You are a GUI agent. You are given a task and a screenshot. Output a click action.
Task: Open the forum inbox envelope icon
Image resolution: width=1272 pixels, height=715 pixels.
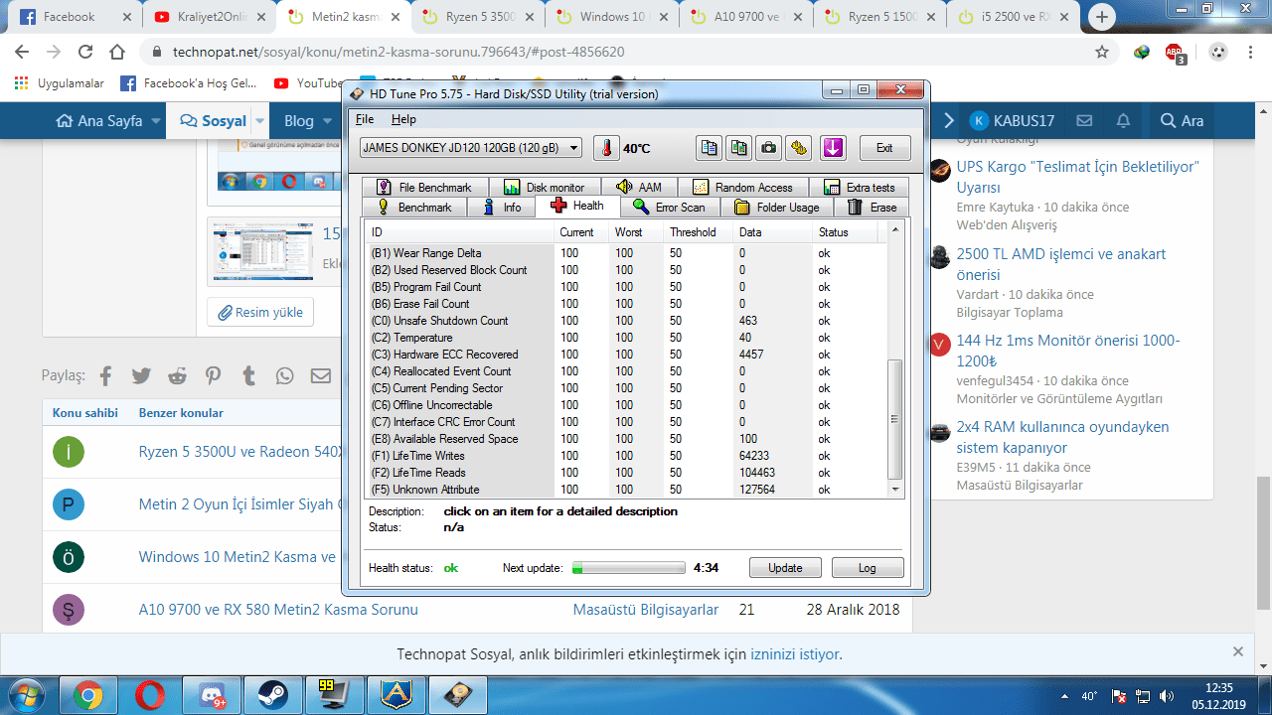click(1084, 121)
